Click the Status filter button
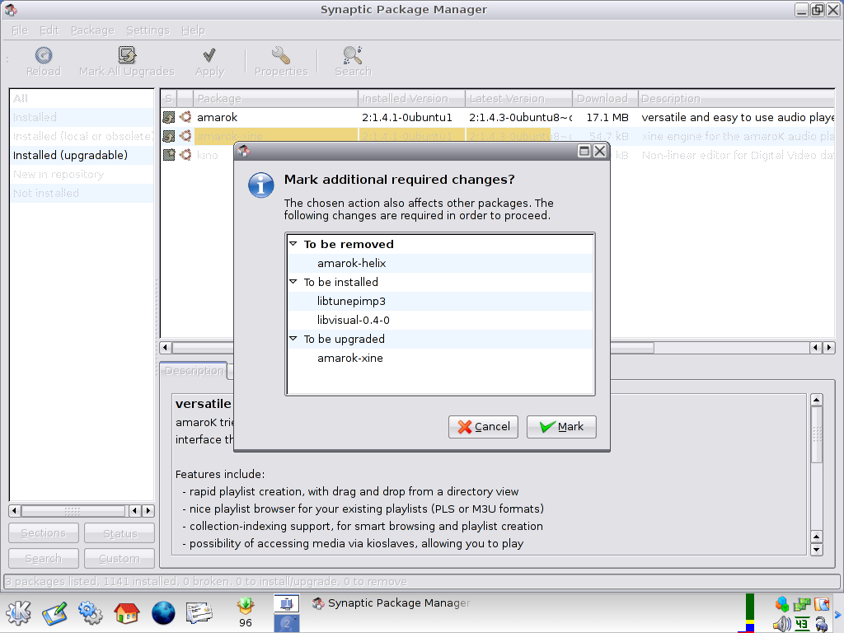 point(120,533)
